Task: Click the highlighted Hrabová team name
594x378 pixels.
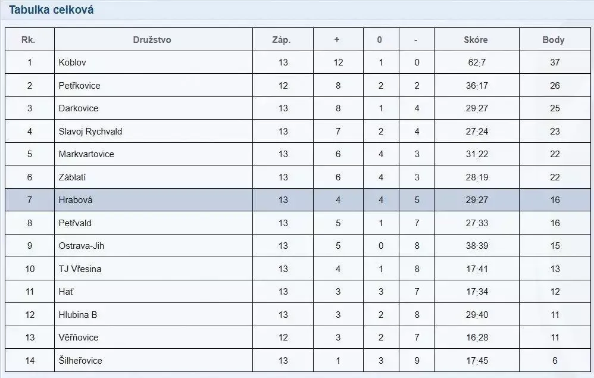Action: point(76,200)
